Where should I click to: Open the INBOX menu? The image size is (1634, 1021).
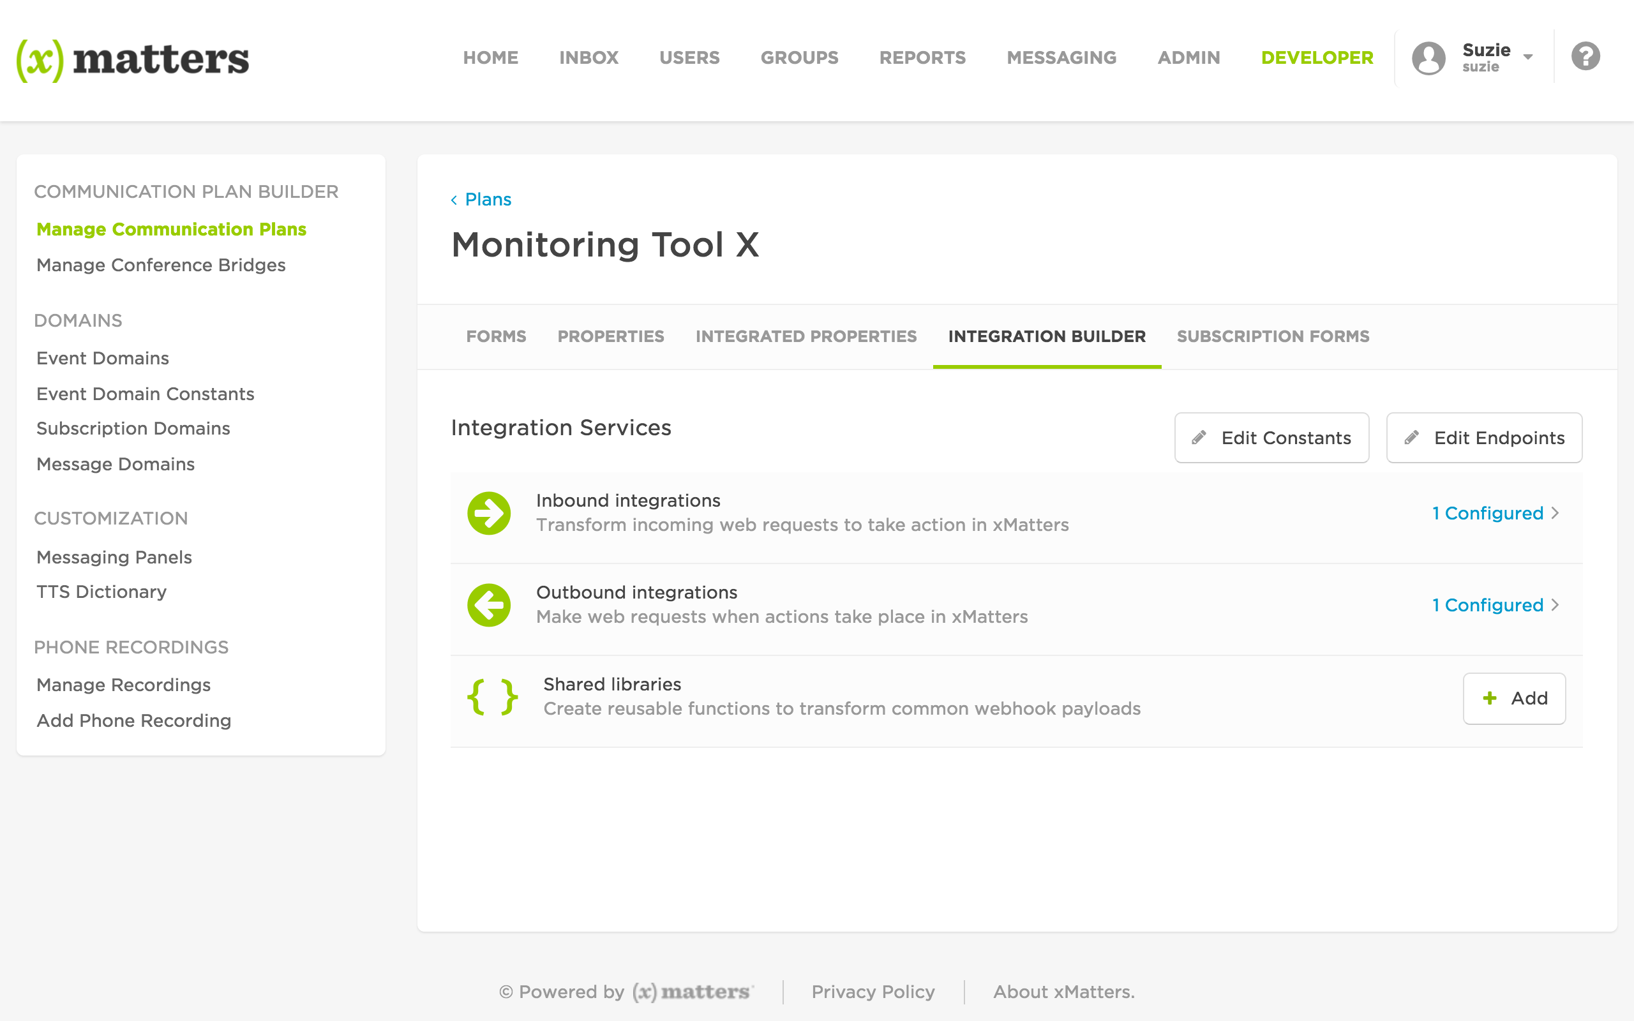(x=588, y=58)
